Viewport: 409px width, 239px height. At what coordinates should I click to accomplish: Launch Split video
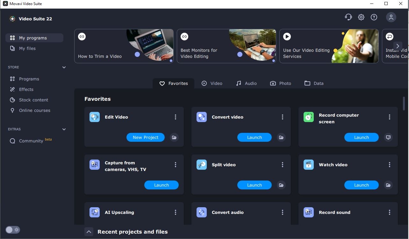coord(255,185)
